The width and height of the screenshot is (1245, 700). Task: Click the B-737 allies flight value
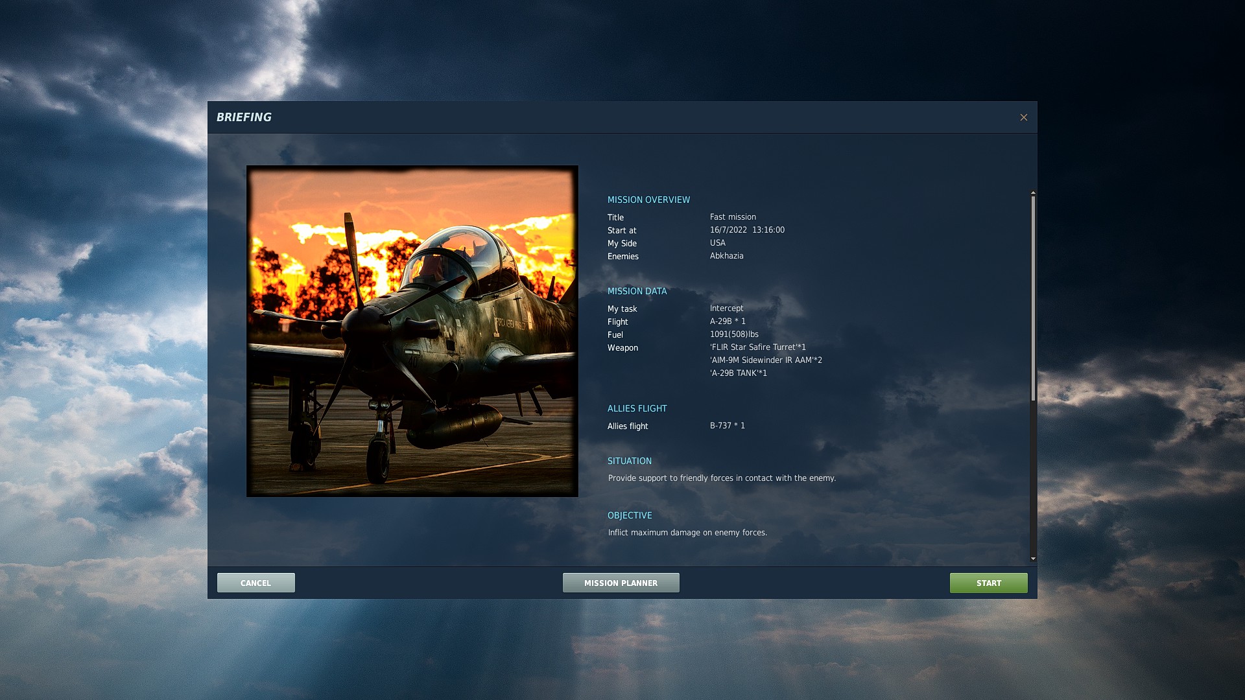click(x=727, y=426)
